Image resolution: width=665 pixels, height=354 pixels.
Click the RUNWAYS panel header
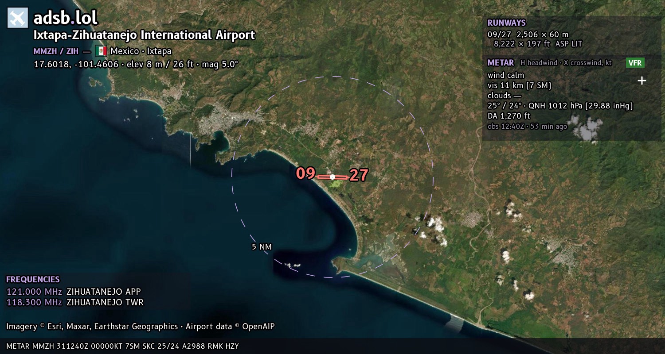[x=506, y=23]
